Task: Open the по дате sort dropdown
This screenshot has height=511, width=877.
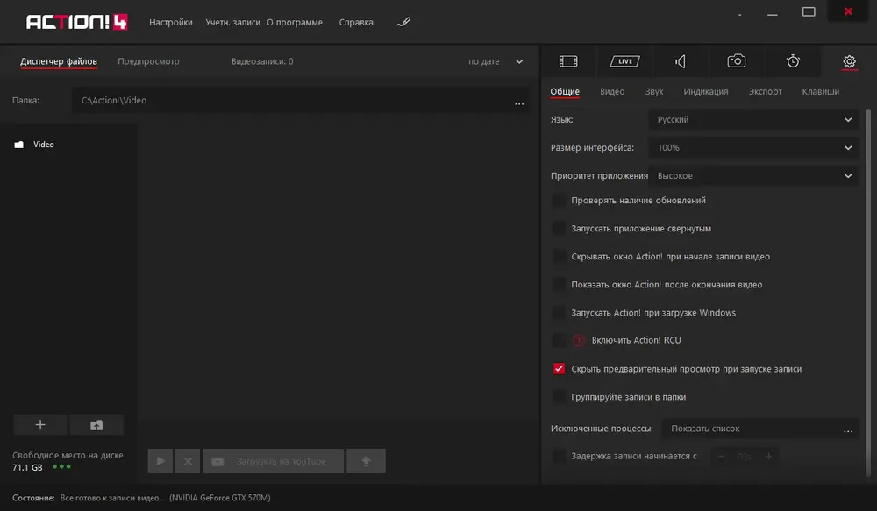Action: [x=496, y=61]
